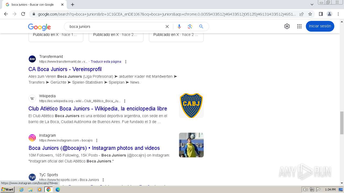Open Google quick settings gear
The width and height of the screenshot is (344, 193).
coord(287,26)
